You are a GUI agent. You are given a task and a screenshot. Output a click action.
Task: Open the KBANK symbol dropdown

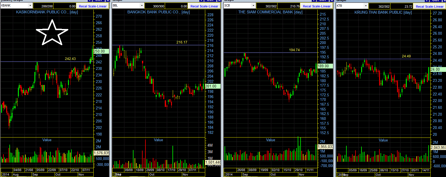[x=30, y=5]
